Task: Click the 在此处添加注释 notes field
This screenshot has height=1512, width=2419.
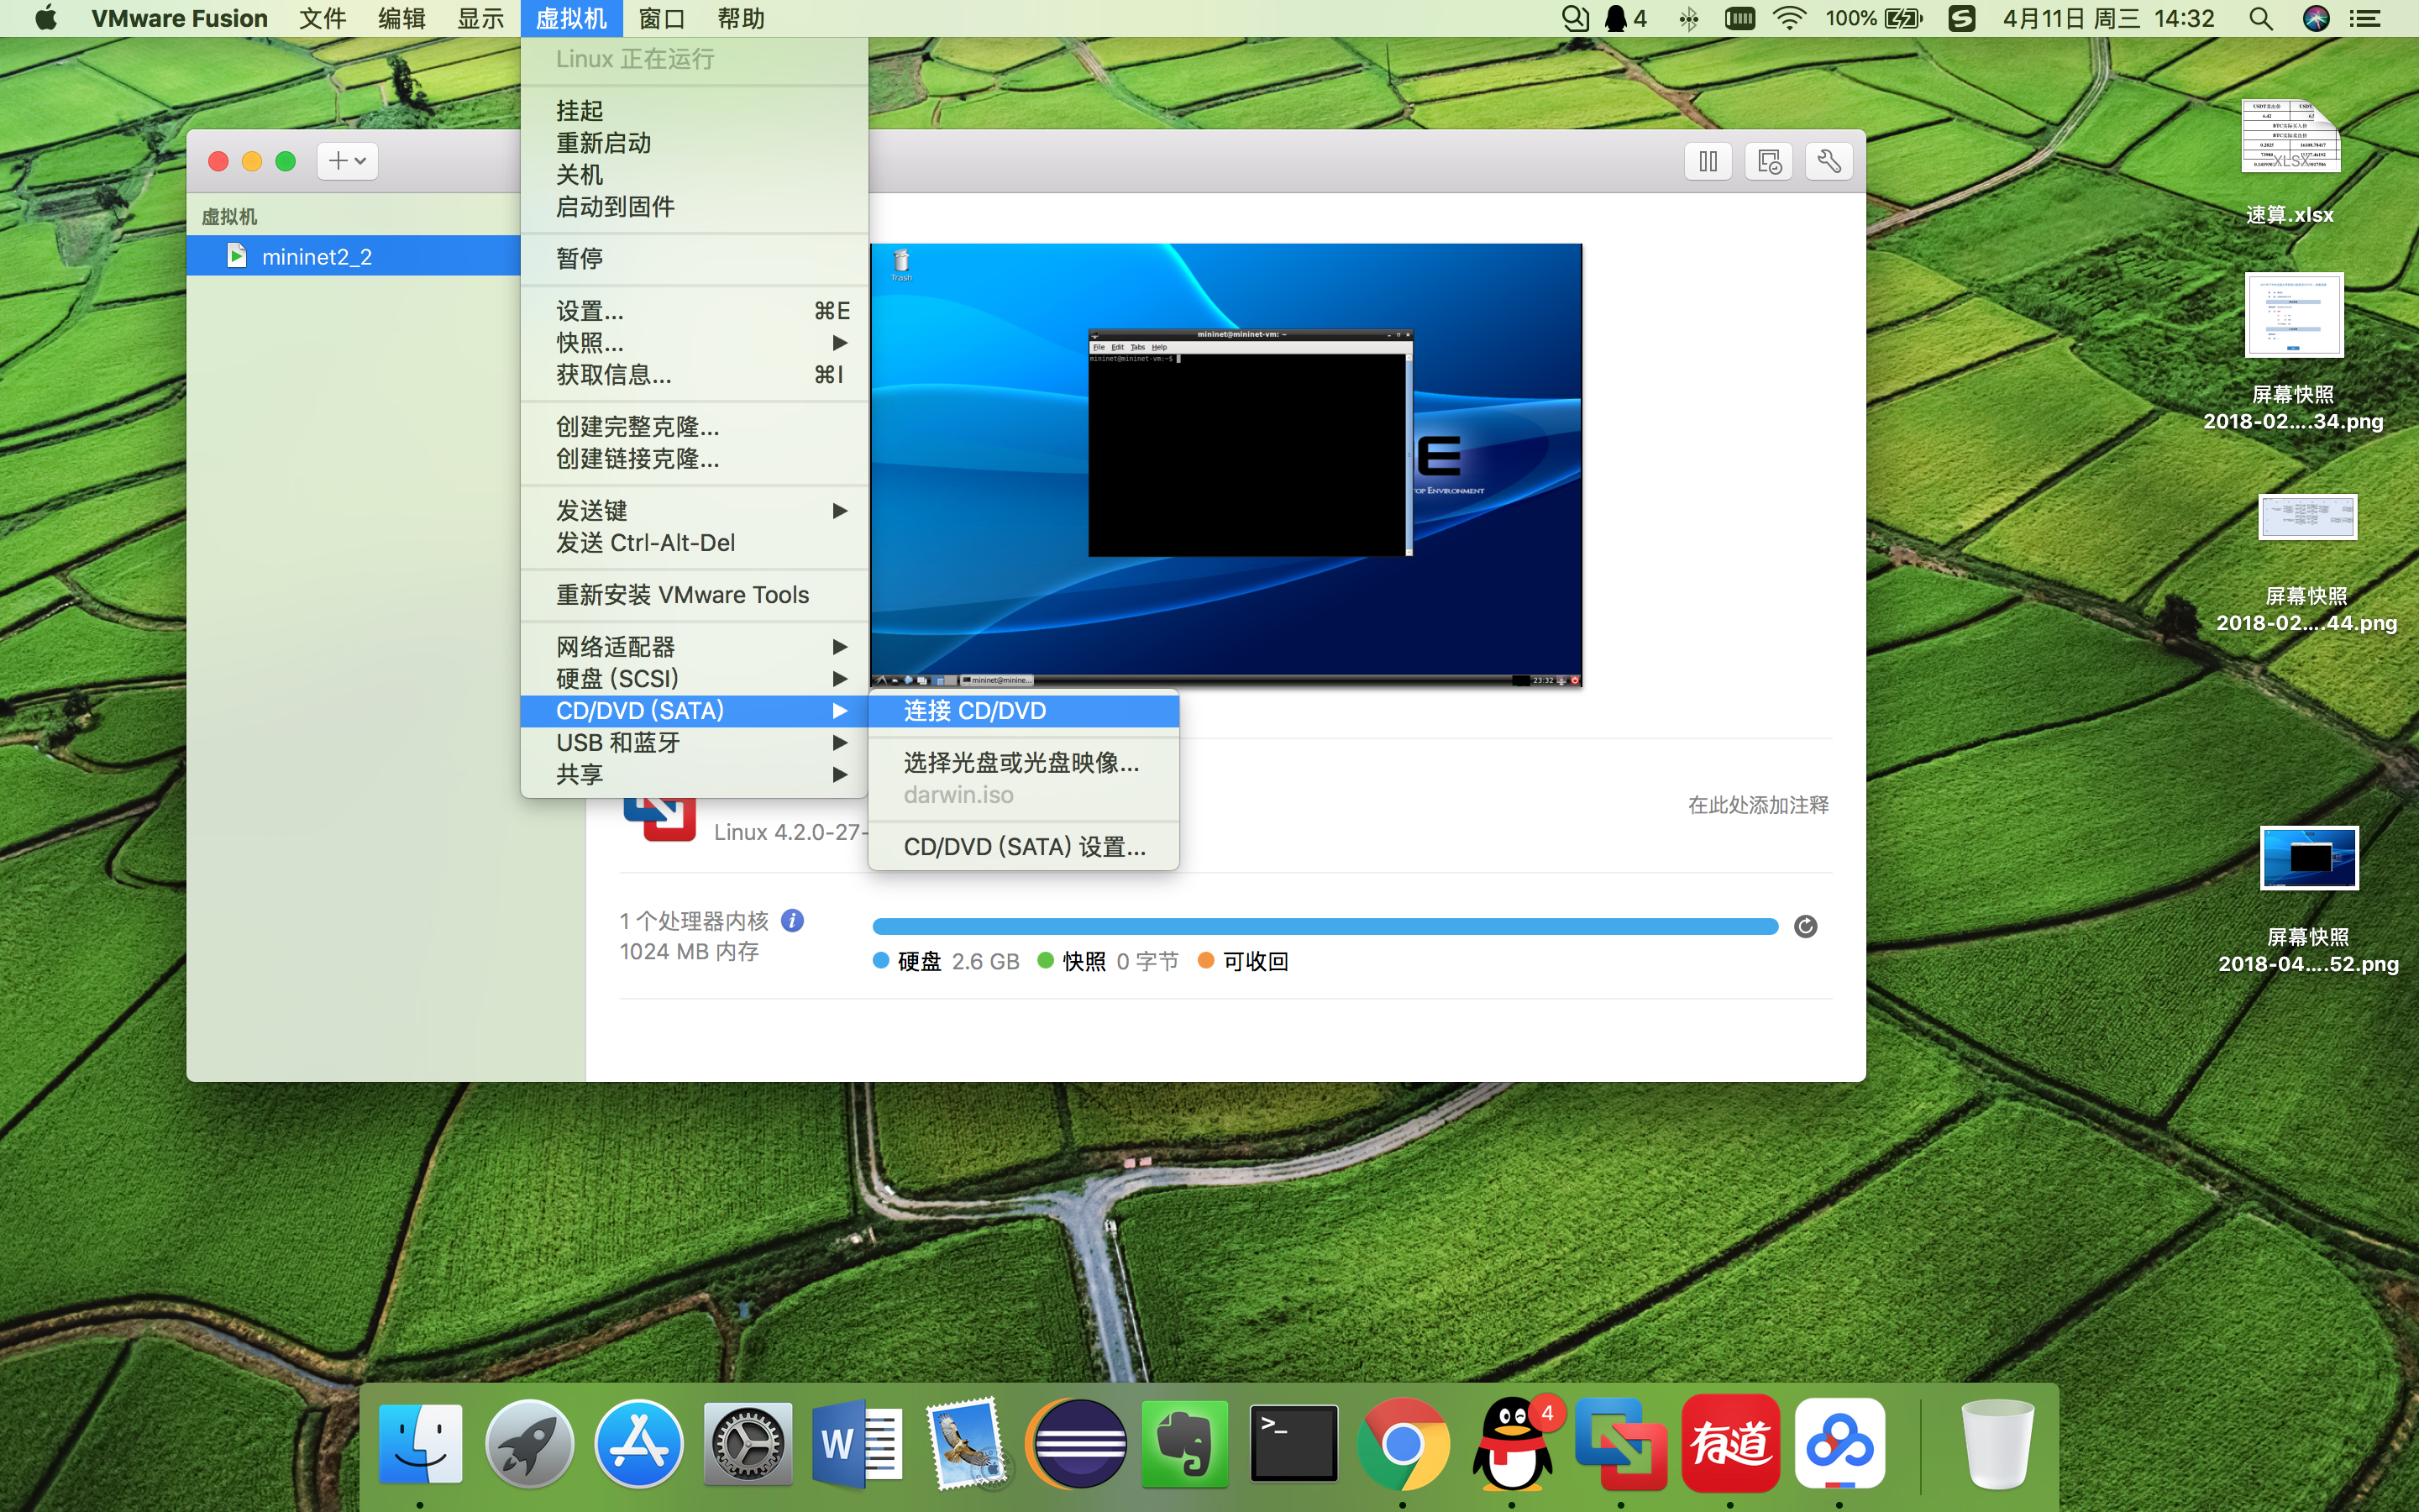Action: (1758, 805)
